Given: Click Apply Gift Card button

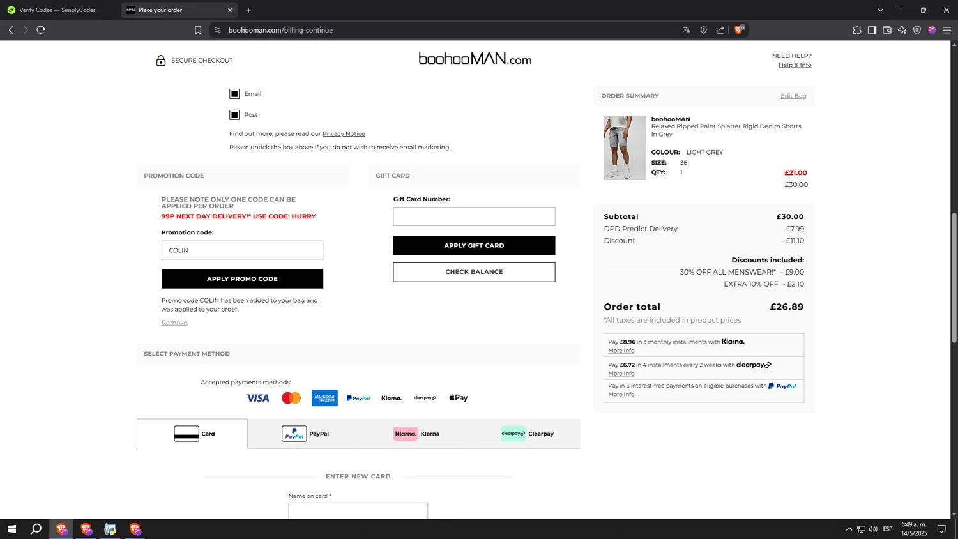Looking at the screenshot, I should pyautogui.click(x=474, y=246).
